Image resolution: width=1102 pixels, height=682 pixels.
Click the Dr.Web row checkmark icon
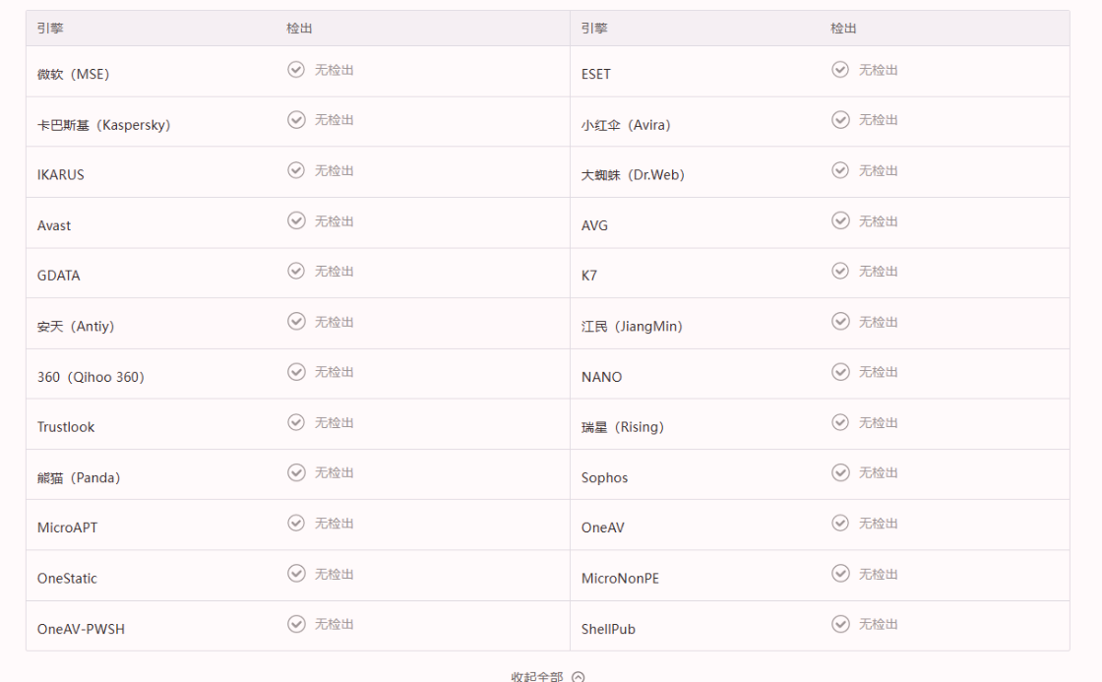point(840,170)
